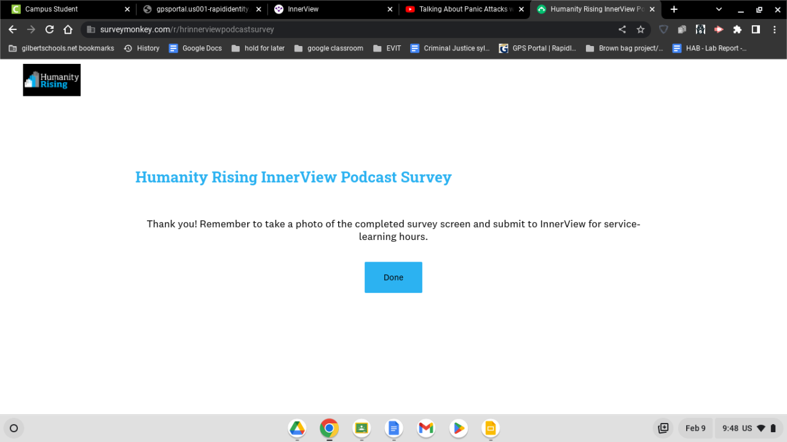Open the Google Docs bookmark
This screenshot has height=442, width=787.
[196, 48]
